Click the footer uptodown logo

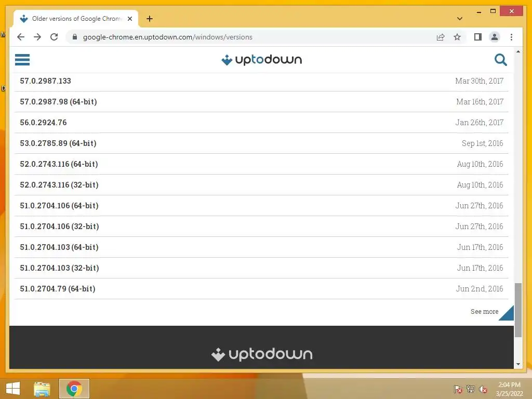coord(262,354)
